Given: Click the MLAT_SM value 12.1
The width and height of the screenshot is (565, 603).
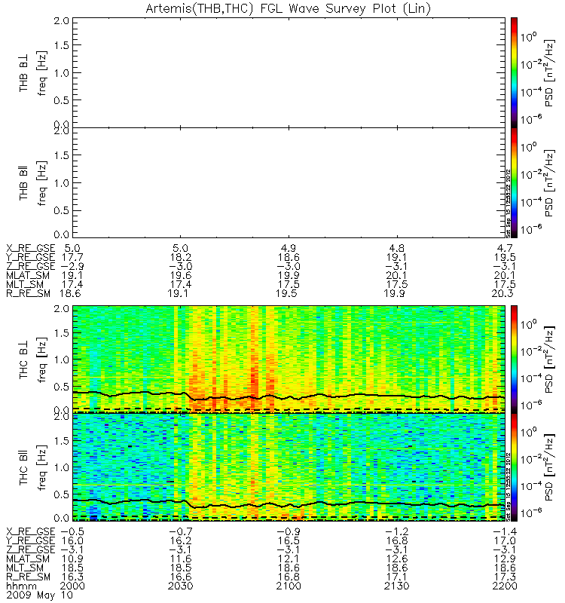Looking at the screenshot, I should click(x=289, y=559).
